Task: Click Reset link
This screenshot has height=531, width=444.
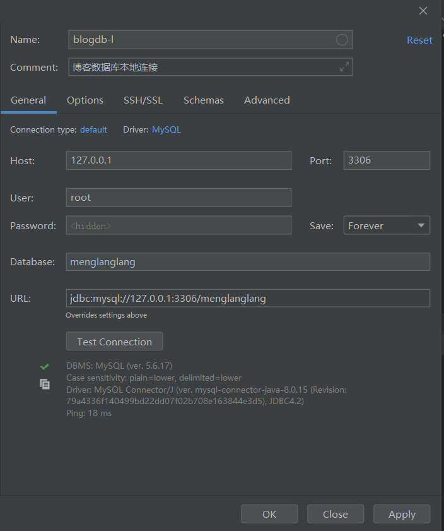Action: click(419, 40)
